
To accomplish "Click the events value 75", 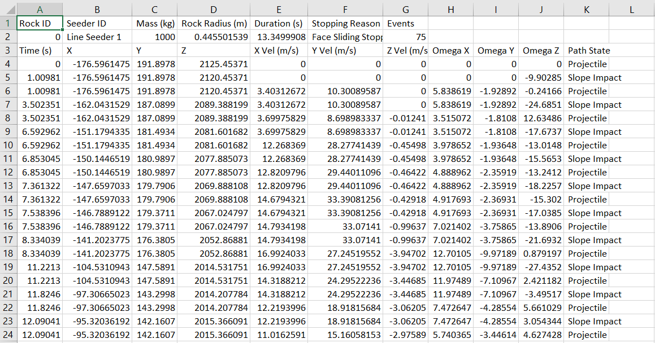I will coord(405,37).
